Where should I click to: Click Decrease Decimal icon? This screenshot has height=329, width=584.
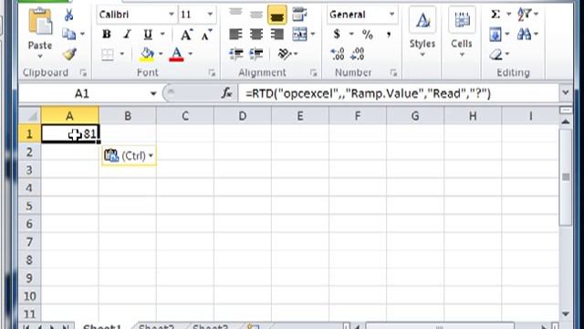point(358,55)
